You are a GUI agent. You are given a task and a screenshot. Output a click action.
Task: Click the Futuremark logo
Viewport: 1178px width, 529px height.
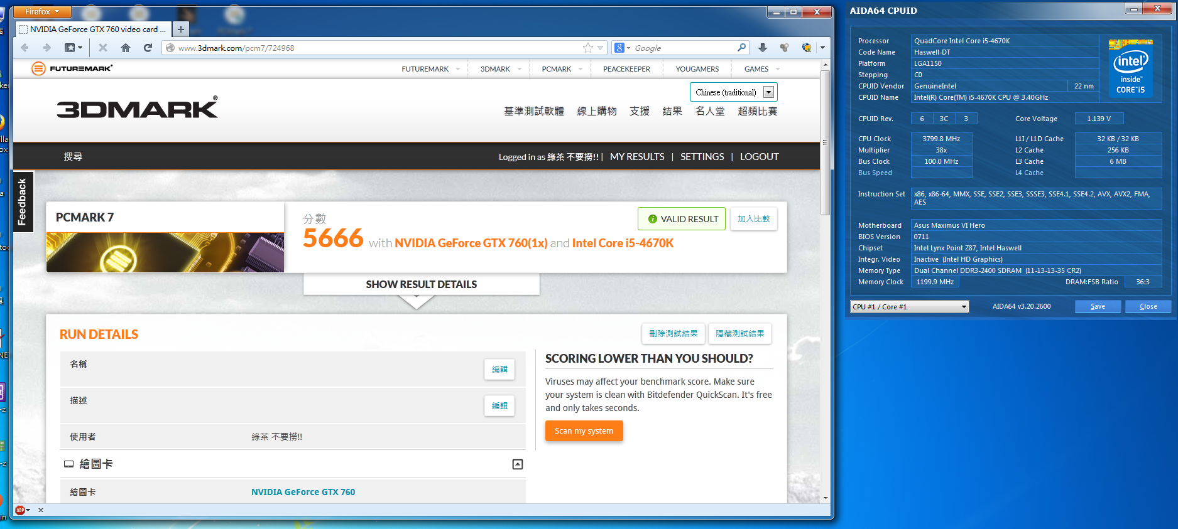tap(72, 68)
